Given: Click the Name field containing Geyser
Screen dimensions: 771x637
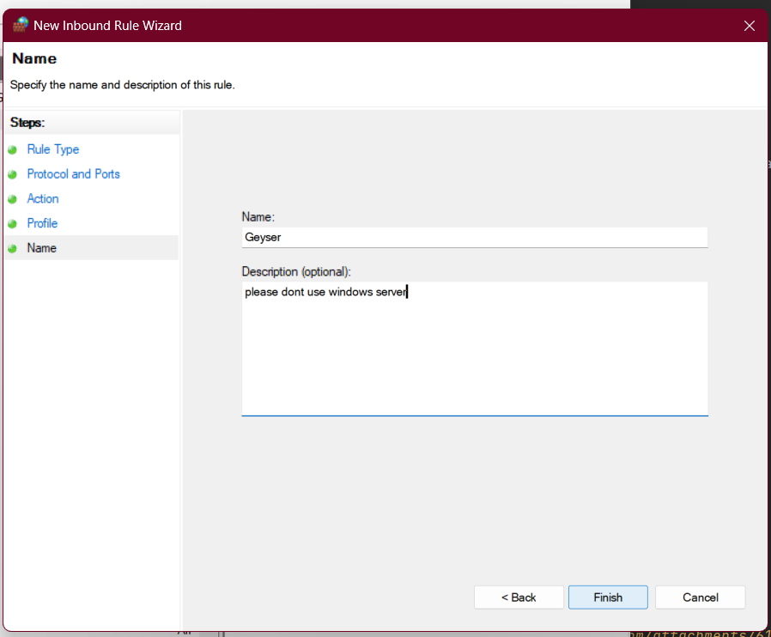Looking at the screenshot, I should [x=474, y=238].
